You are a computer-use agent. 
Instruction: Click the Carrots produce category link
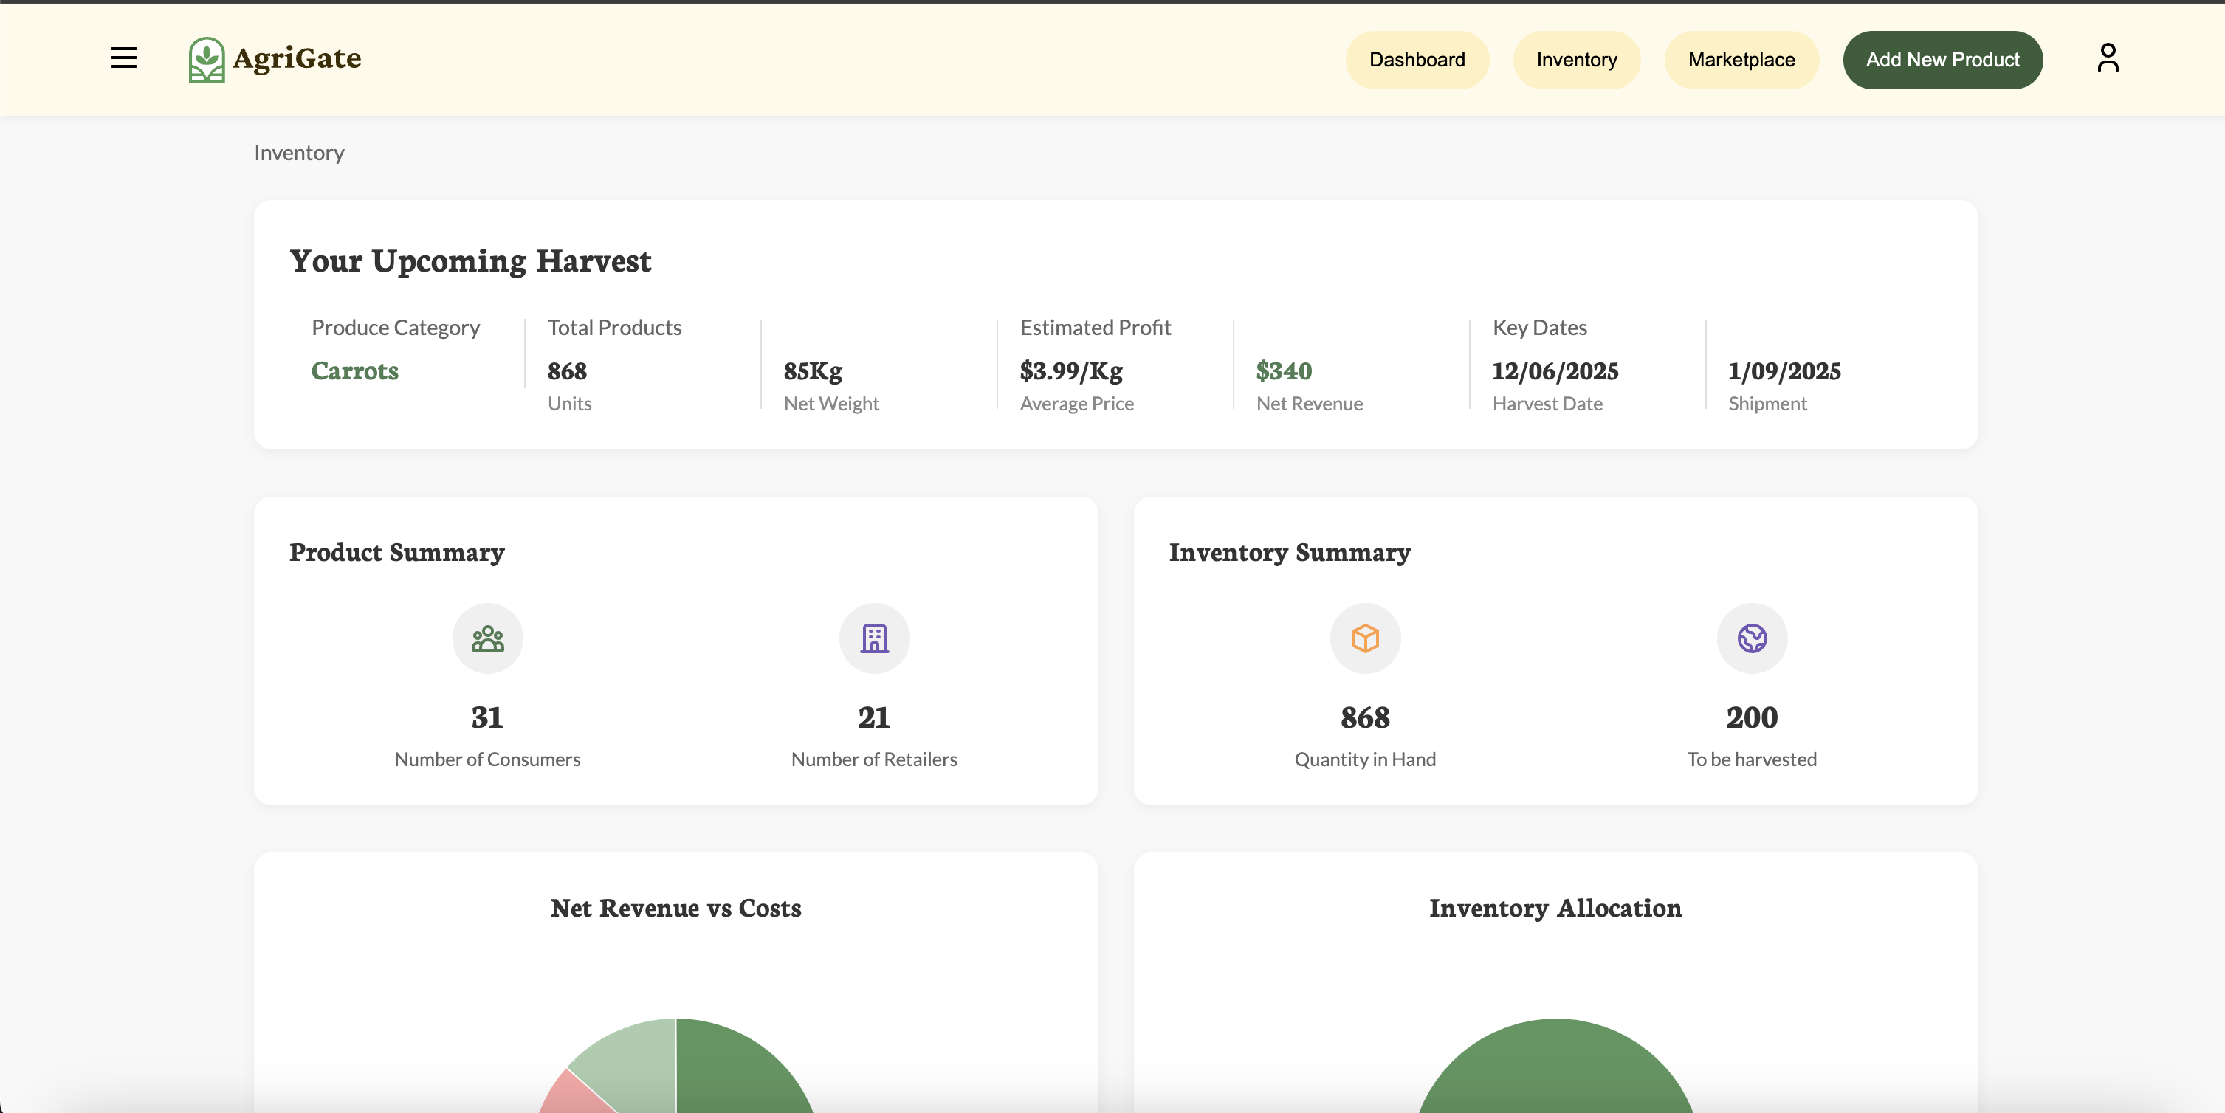pos(355,371)
